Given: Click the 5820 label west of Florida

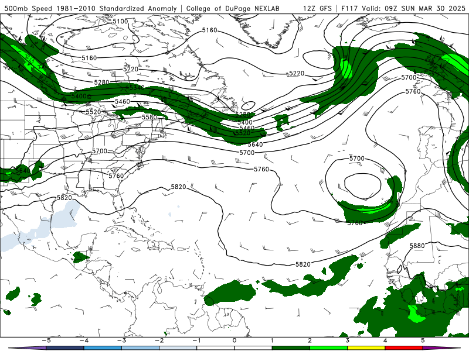Looking at the screenshot, I should [64, 198].
